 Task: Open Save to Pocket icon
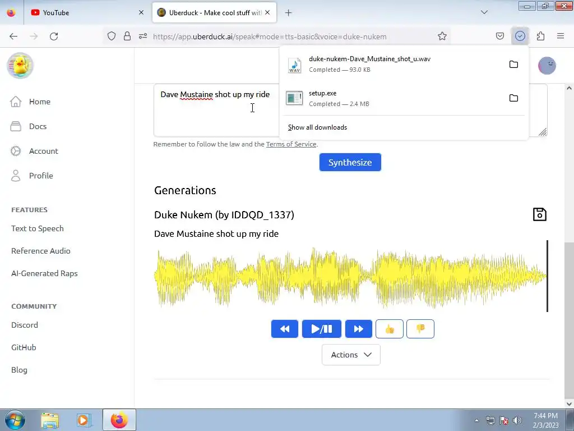point(499,36)
